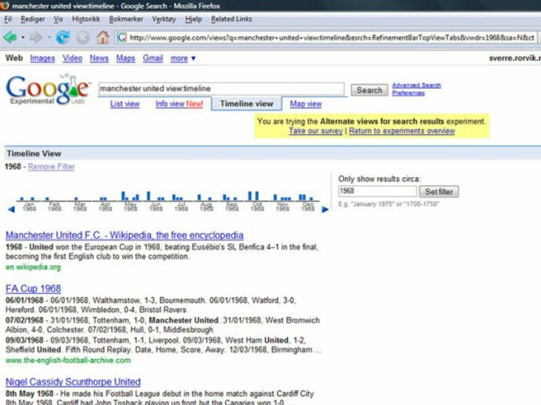Open the Rediger menu

pos(33,19)
